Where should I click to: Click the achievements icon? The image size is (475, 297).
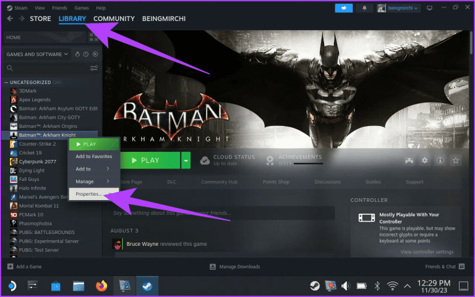click(x=270, y=161)
